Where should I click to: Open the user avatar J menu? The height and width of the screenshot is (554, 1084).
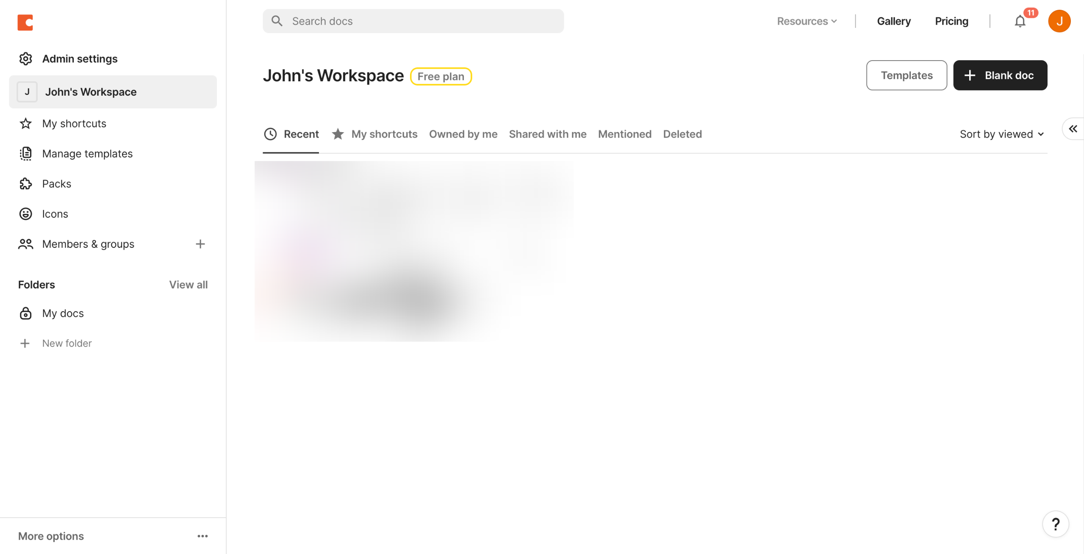pyautogui.click(x=1059, y=21)
